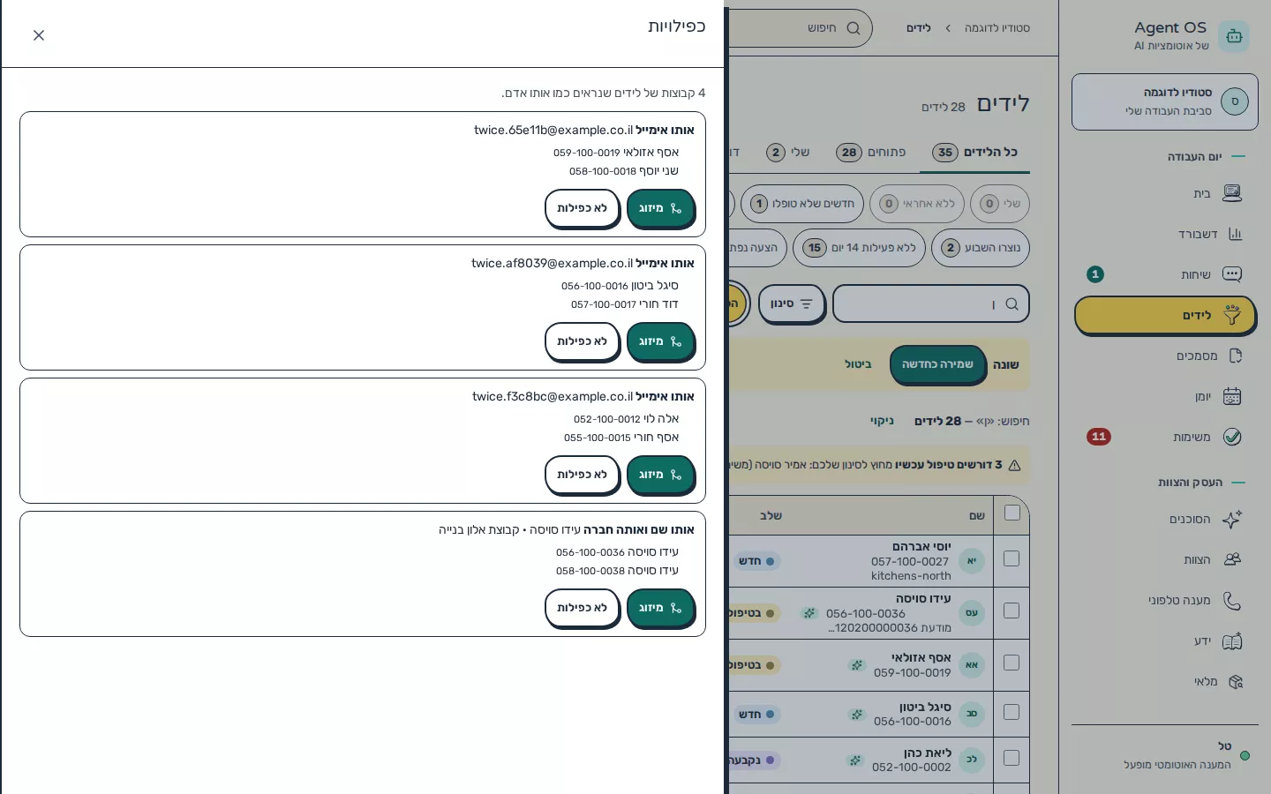
Task: Check the row checkbox for אסף אזולאי
Action: (1012, 663)
